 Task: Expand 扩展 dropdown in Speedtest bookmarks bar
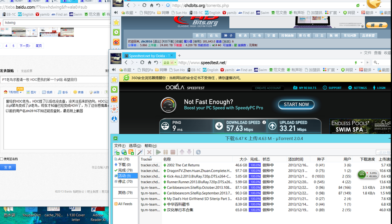click(338, 70)
